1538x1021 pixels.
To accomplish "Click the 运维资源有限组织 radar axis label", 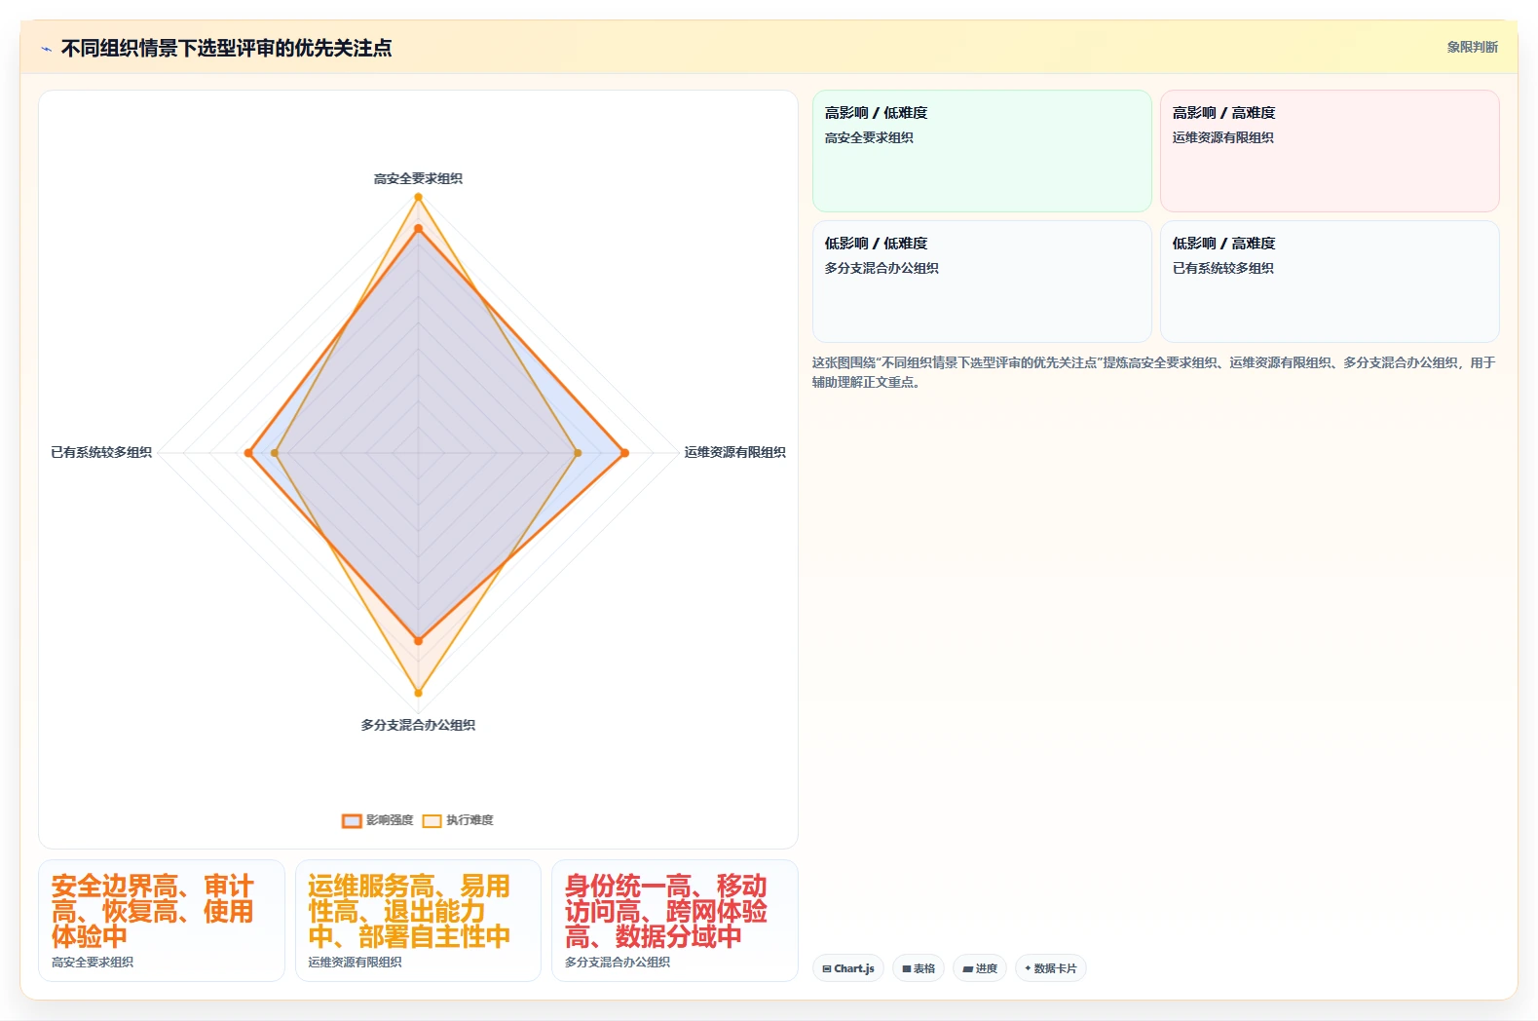I will click(x=734, y=452).
